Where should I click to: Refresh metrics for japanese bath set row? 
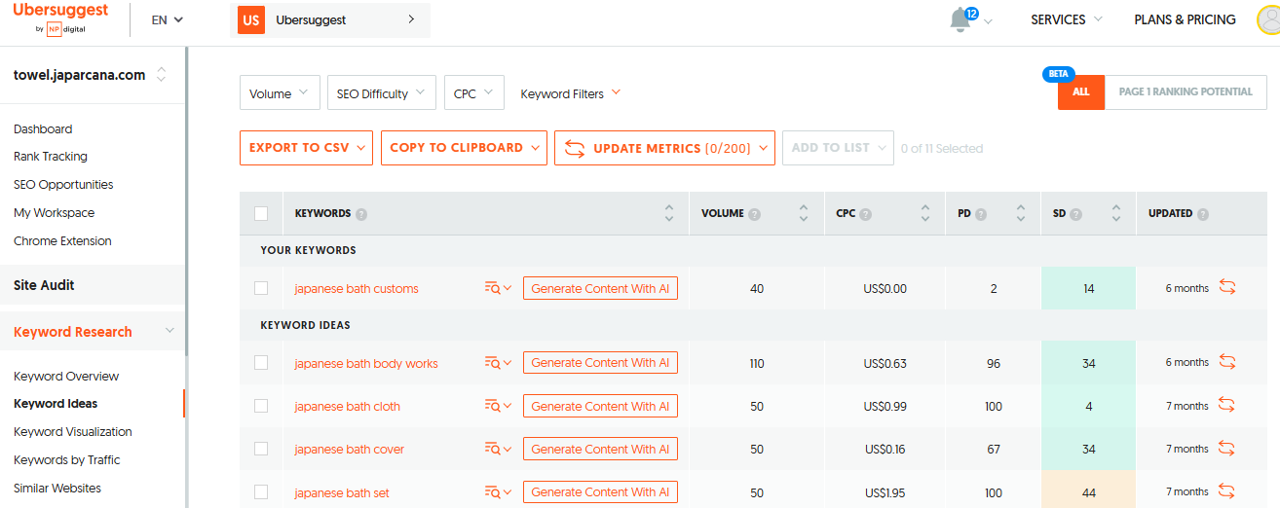click(x=1227, y=491)
